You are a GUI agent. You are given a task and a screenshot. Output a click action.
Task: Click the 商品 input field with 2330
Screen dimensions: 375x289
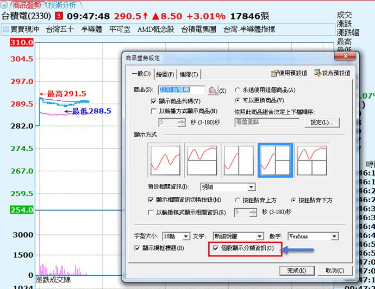coord(181,90)
